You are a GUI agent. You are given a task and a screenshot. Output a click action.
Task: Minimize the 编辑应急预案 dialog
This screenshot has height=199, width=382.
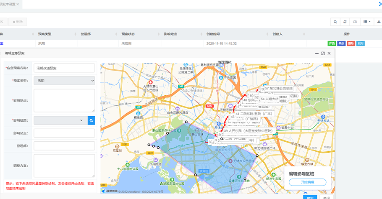tap(317, 54)
